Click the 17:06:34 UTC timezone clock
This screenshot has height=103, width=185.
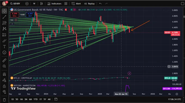coord(175,99)
